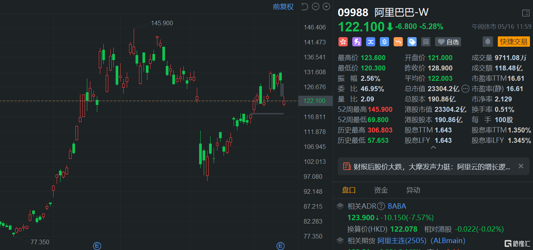Switch to the 盘口 tab
Screen dimensions: 533x250
point(349,190)
